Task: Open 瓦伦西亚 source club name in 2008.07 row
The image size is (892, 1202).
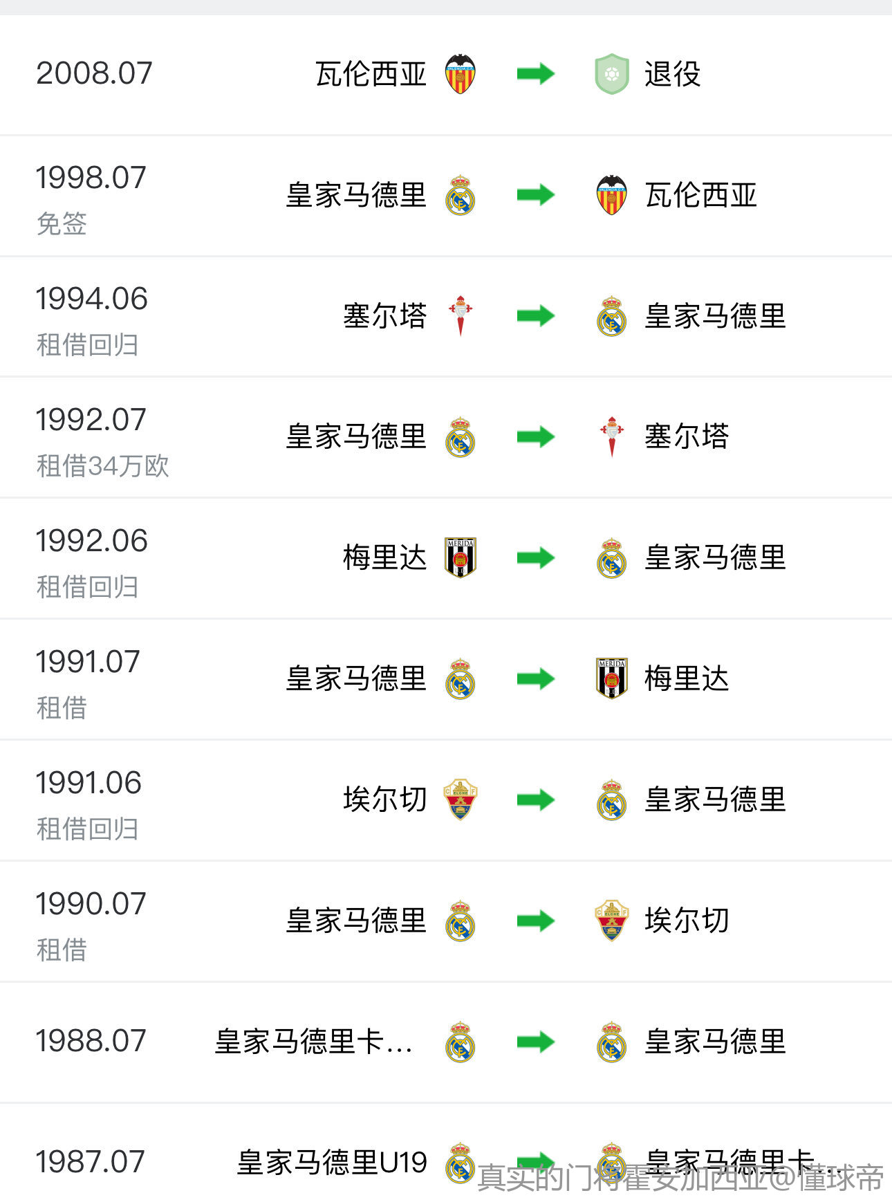Action: pyautogui.click(x=371, y=74)
